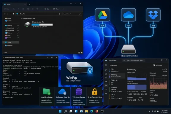Viewport: 171px width, 114px height.
Task: Open the New dropdown in File Explorer
Action: click(x=7, y=9)
